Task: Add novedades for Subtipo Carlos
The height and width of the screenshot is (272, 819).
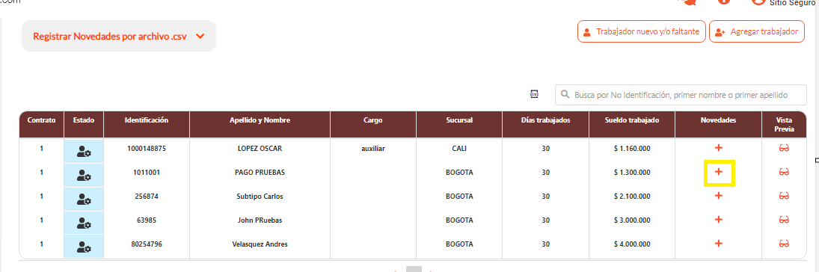Action: pyautogui.click(x=719, y=196)
